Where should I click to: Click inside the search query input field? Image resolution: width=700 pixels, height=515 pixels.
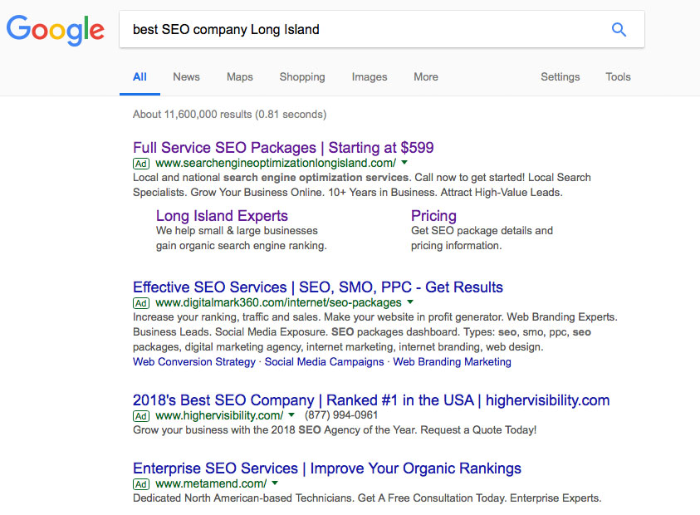332,29
